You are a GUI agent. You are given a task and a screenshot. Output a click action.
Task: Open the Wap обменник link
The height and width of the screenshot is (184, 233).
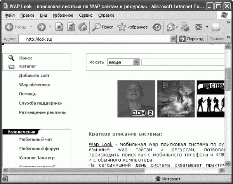pyautogui.click(x=35, y=85)
